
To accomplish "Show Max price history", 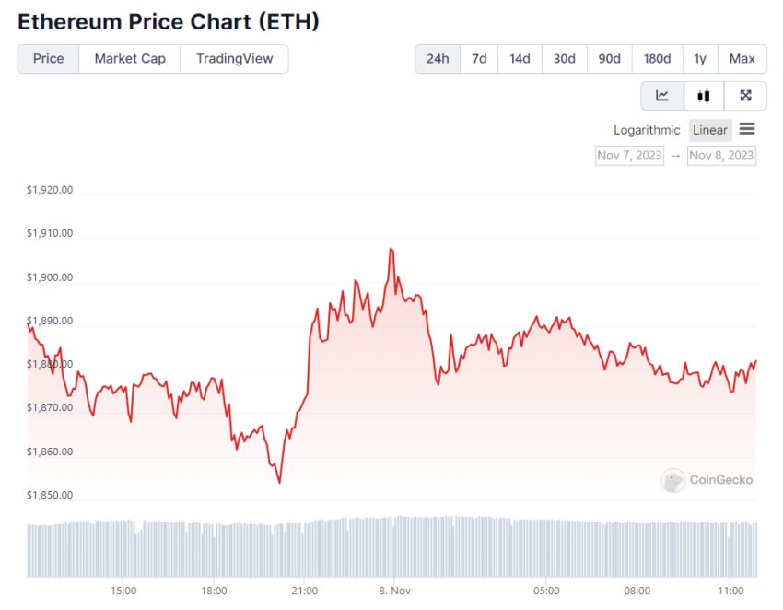I will (742, 59).
